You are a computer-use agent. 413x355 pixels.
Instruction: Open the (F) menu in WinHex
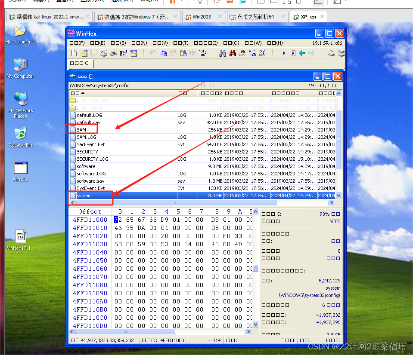click(77, 43)
